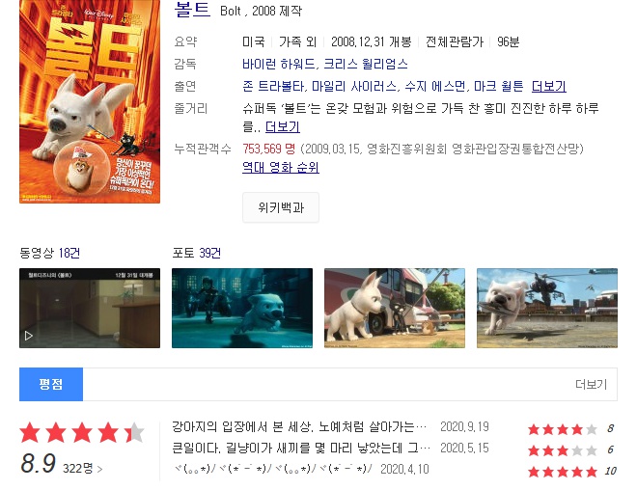
Task: Open the 볼트 movie title link
Action: pos(192,10)
